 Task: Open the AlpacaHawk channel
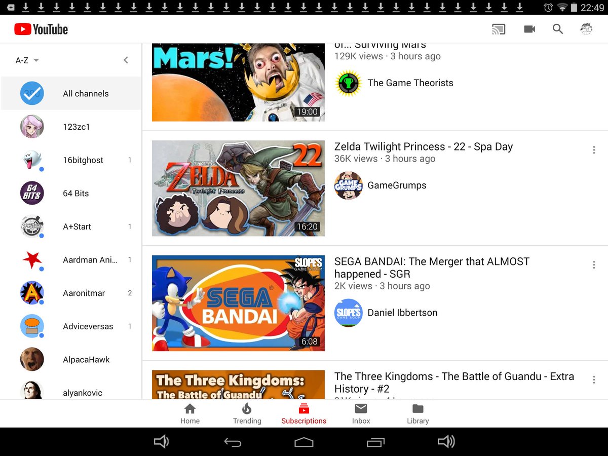(x=71, y=360)
